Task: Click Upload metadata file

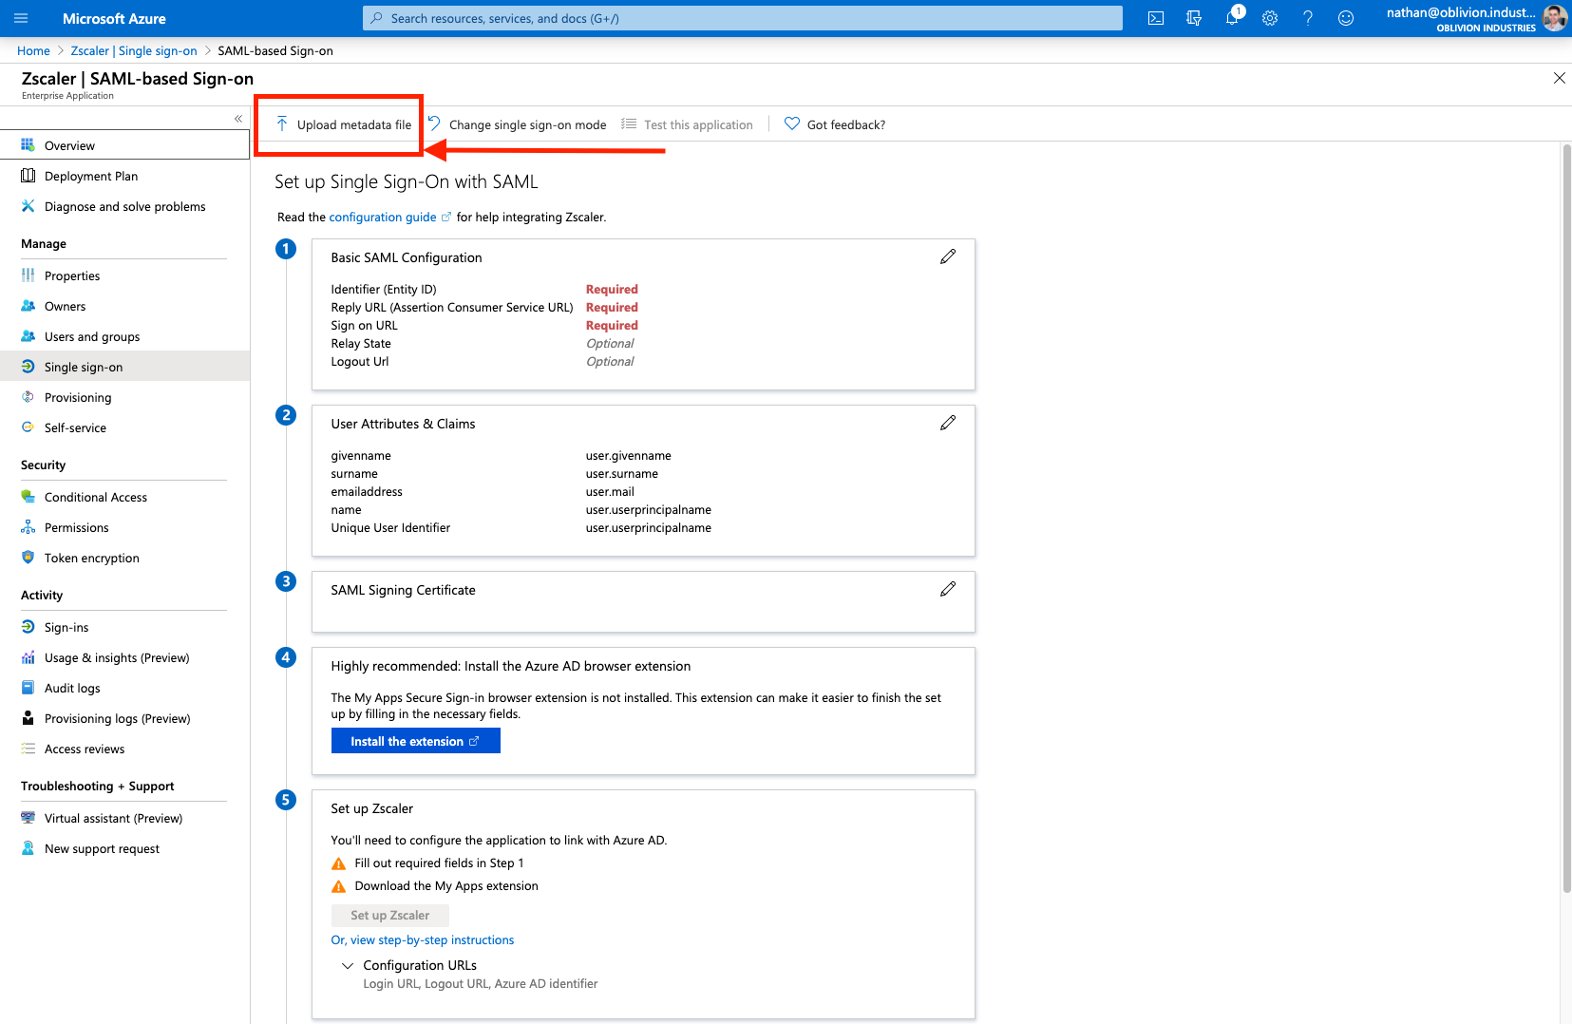Action: [x=344, y=124]
